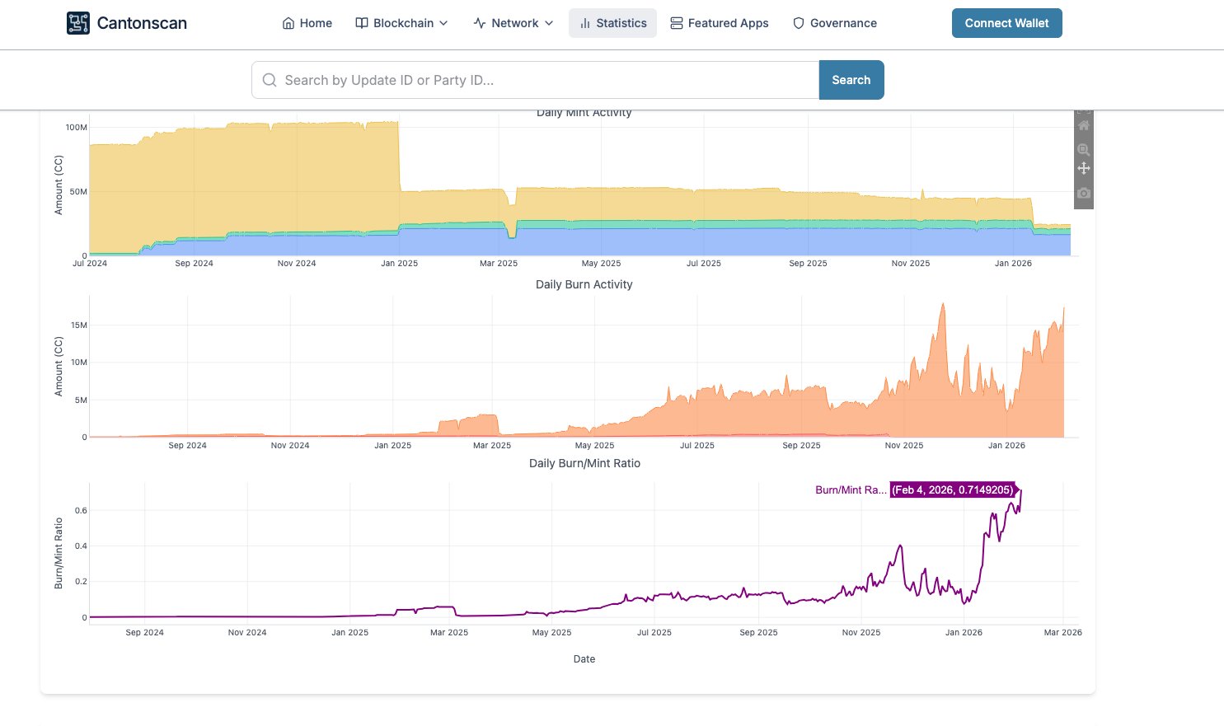Expand the Network dropdown chevron
Viewport: 1224px width, 726px height.
tap(549, 23)
